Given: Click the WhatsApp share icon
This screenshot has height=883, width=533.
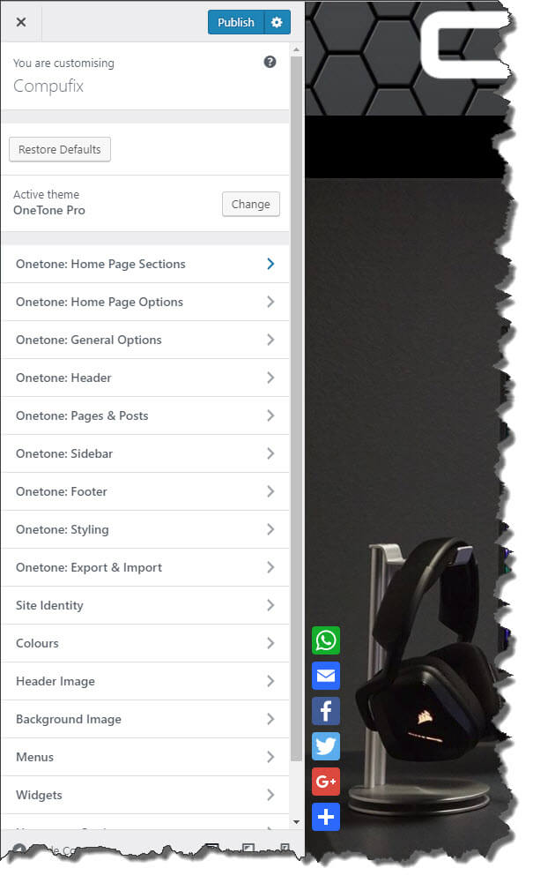Looking at the screenshot, I should [326, 640].
